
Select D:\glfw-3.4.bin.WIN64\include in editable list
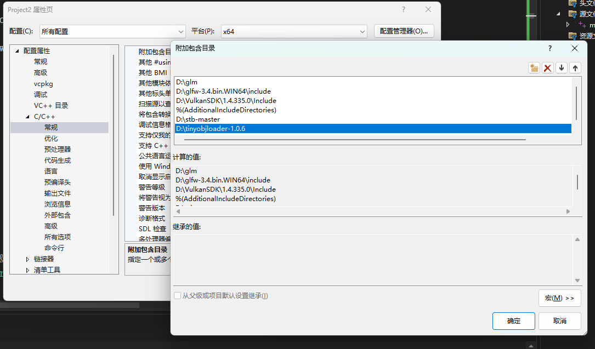pyautogui.click(x=373, y=91)
